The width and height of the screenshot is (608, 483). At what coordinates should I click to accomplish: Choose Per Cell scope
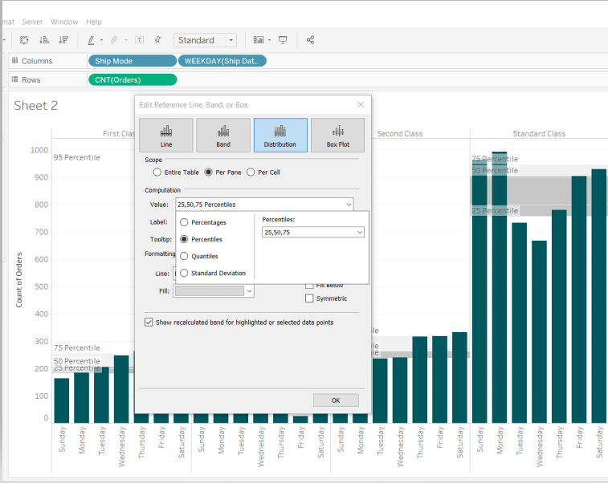tap(251, 172)
